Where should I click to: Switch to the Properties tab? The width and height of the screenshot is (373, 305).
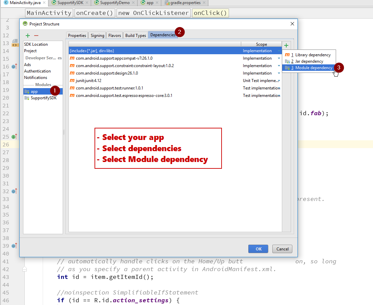pos(77,35)
